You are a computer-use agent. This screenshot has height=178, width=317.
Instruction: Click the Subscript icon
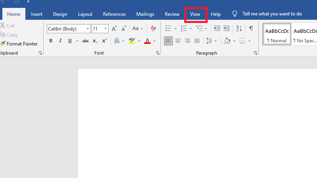coord(95,41)
